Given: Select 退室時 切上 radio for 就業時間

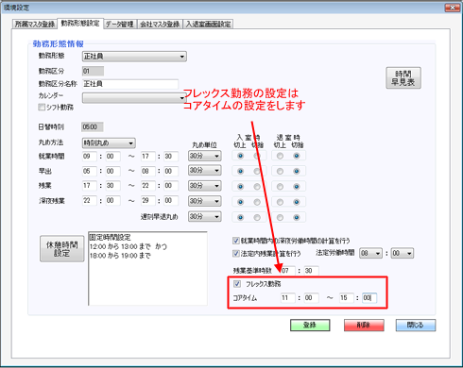Looking at the screenshot, I should tap(280, 156).
